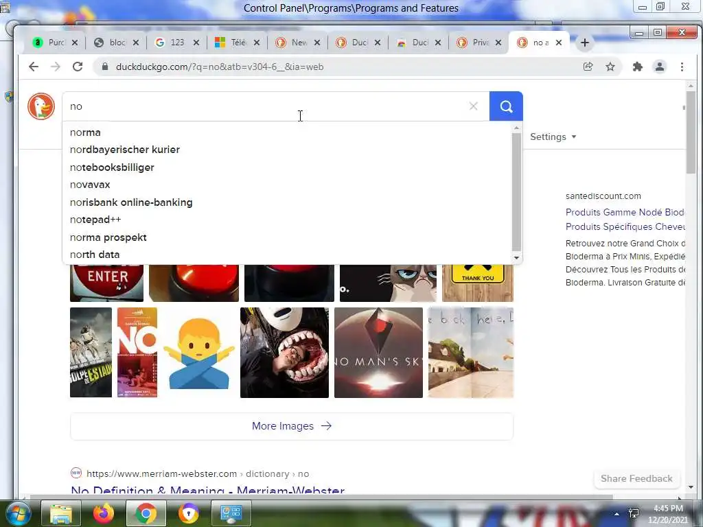This screenshot has height=527, width=703.
Task: Click the santediscount.com ad domain
Action: click(603, 196)
